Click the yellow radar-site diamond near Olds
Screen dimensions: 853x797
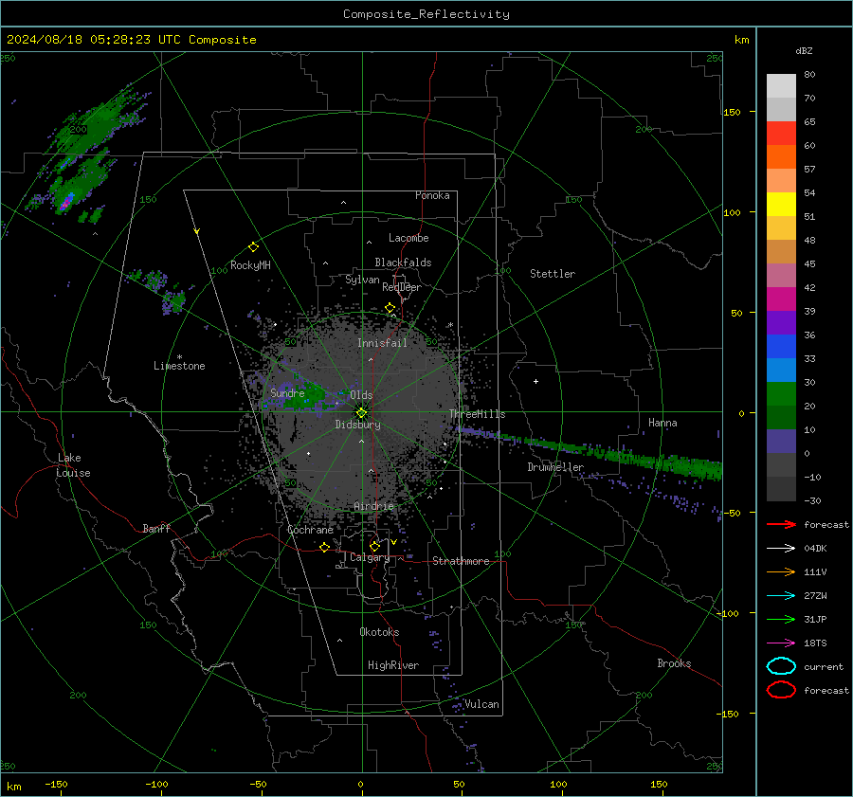(362, 413)
